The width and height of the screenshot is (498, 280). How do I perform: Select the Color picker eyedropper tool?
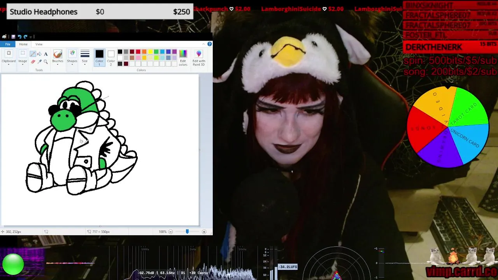click(x=39, y=61)
